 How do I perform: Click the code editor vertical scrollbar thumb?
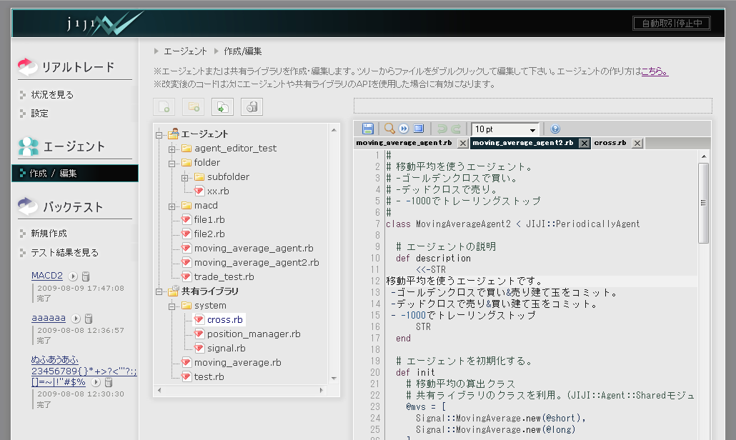click(703, 203)
